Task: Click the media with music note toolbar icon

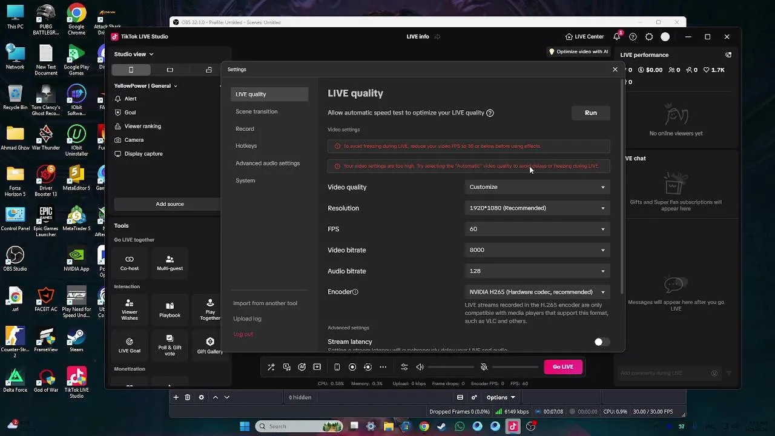Action: (286, 367)
